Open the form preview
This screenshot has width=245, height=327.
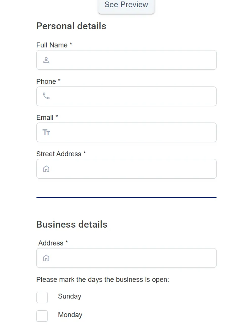pyautogui.click(x=126, y=5)
